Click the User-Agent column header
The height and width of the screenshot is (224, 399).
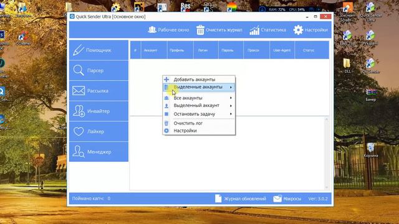[x=282, y=50]
